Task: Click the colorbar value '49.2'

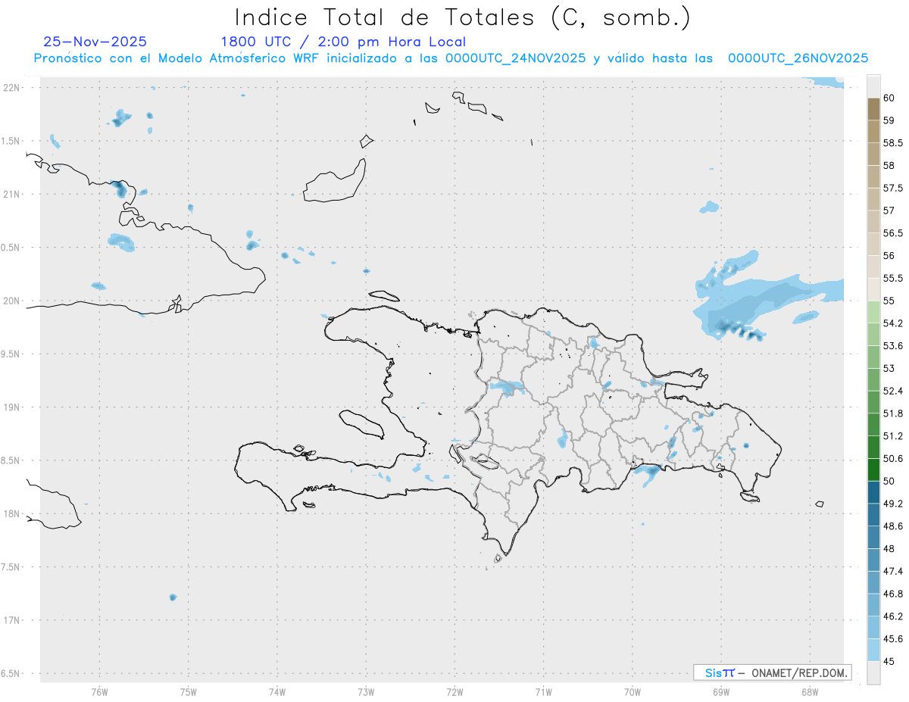Action: (x=892, y=504)
